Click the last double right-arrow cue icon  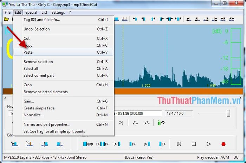pos(231,19)
